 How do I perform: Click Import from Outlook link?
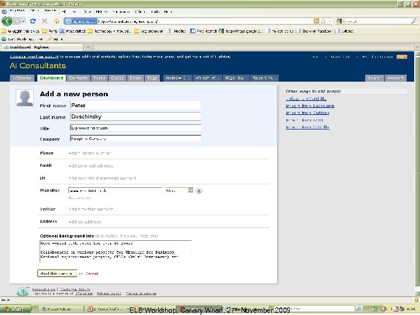(x=307, y=113)
